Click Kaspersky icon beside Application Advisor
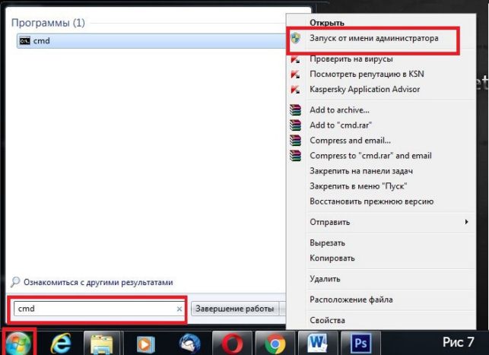489x355 pixels. tap(295, 90)
